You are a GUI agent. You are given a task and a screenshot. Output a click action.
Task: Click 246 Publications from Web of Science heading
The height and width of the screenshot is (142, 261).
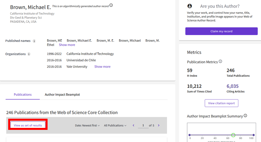pyautogui.click(x=62, y=112)
